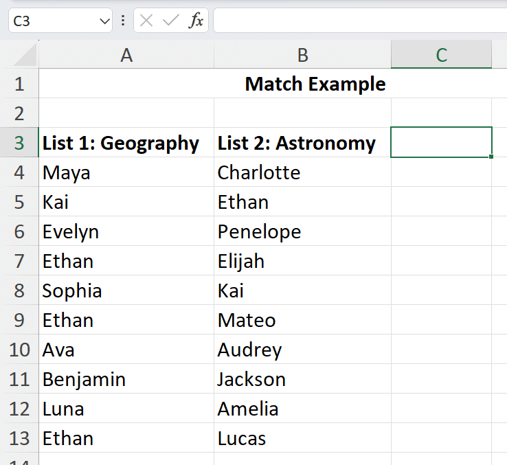Select cell containing Jackson
Viewport: 507px width, 465px height.
(302, 379)
